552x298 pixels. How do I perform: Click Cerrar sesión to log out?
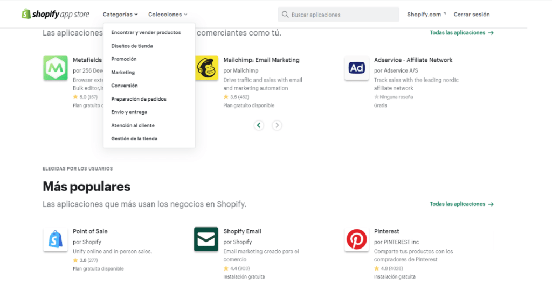pos(472,15)
